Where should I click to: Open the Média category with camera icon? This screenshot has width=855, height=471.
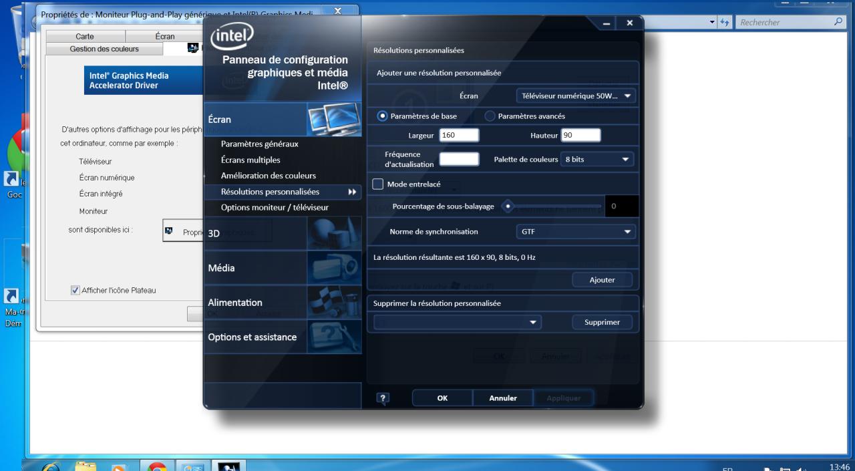(282, 268)
